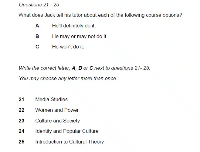
Task: Click the bold letter B option label
Action: 37,36
